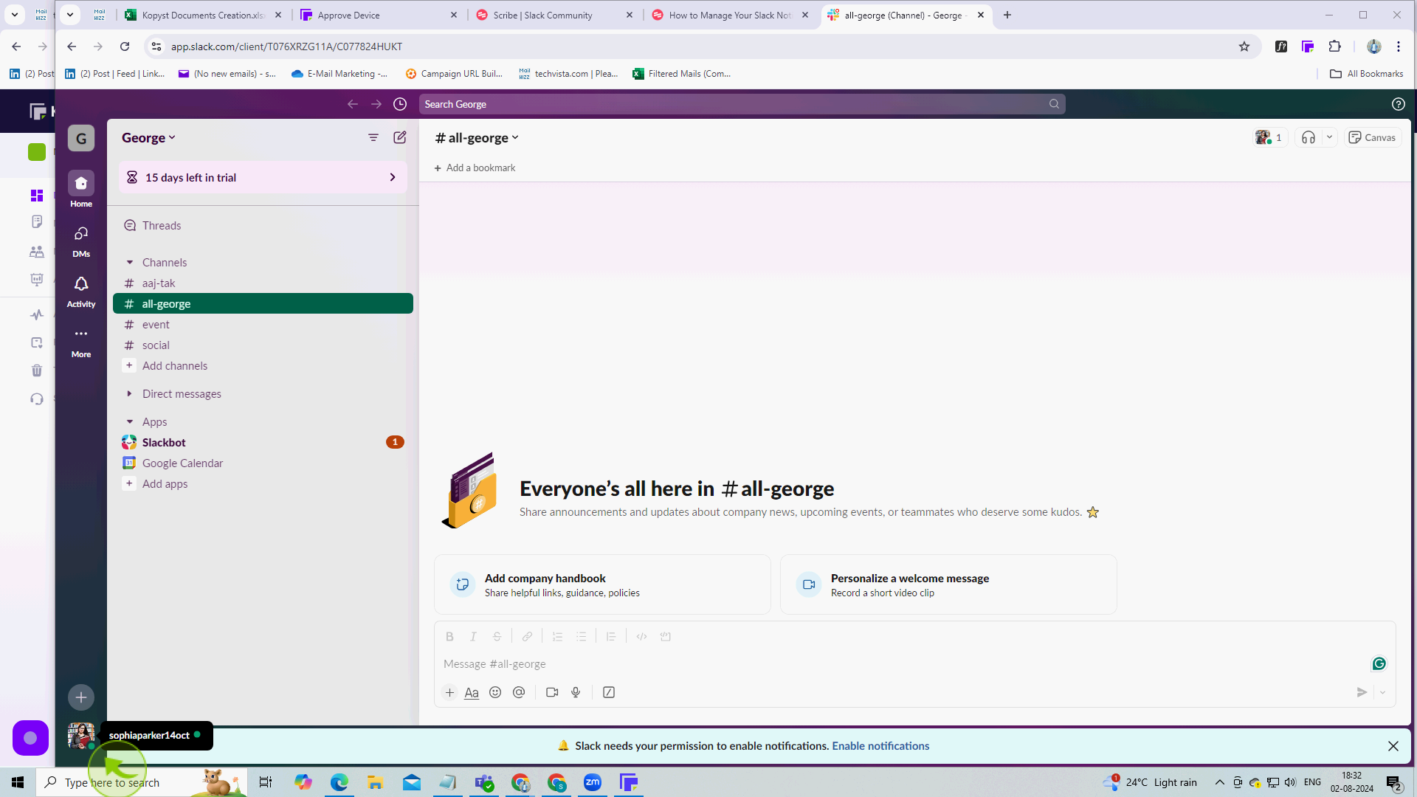Viewport: 1417px width, 797px height.
Task: Click Add apps
Action: [x=263, y=483]
